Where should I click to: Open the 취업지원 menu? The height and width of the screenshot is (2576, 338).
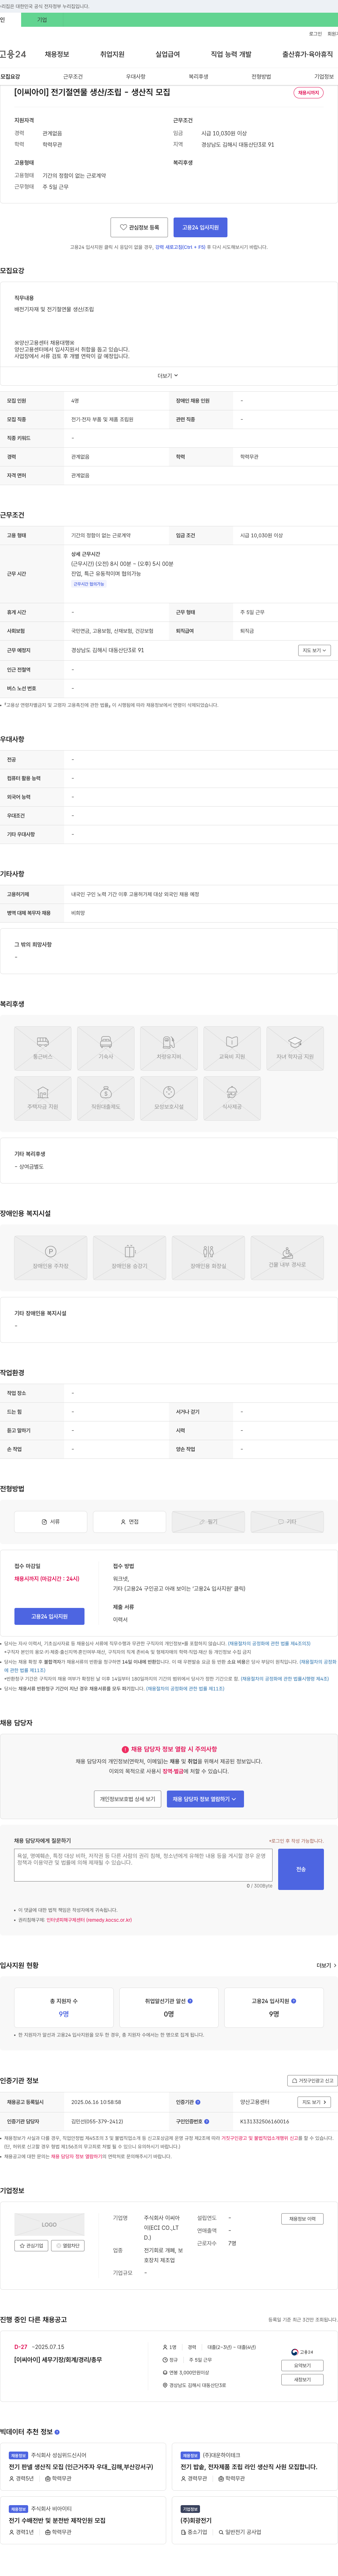coord(112,54)
